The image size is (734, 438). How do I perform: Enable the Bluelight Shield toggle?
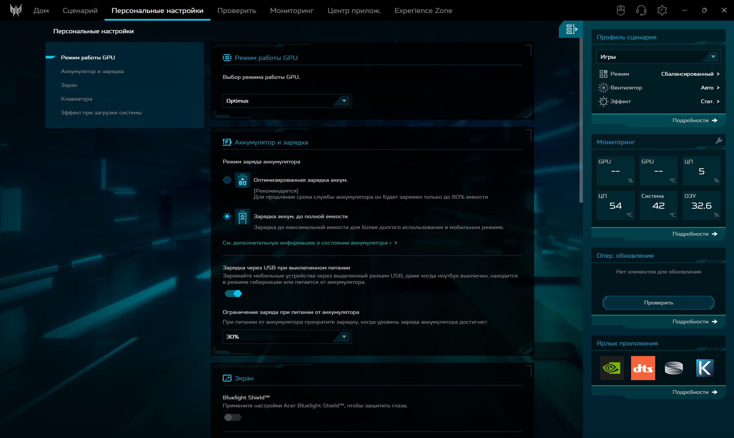(233, 417)
